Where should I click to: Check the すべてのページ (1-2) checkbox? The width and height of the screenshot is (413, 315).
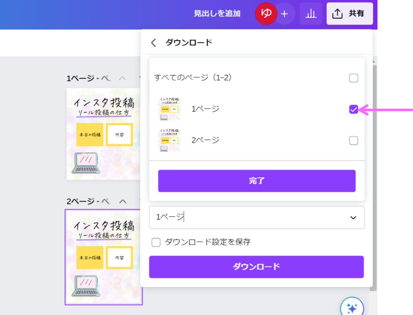pos(353,78)
